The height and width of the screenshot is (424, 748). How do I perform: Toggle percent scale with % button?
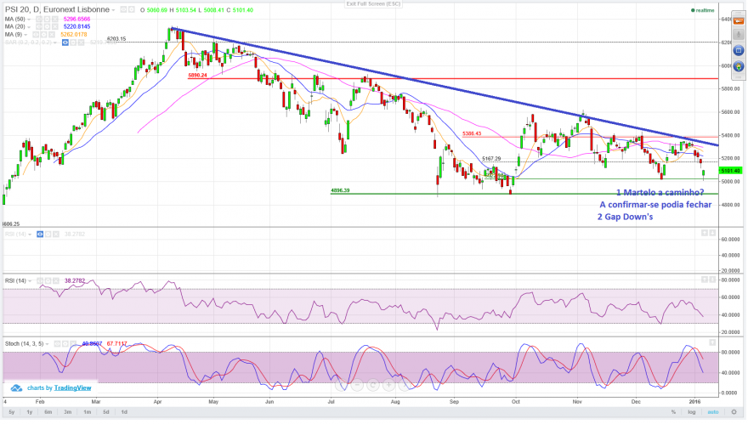673,412
